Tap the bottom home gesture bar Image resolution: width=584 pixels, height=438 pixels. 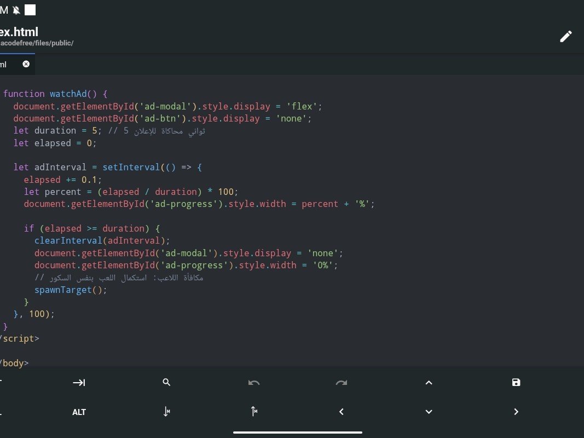298,433
